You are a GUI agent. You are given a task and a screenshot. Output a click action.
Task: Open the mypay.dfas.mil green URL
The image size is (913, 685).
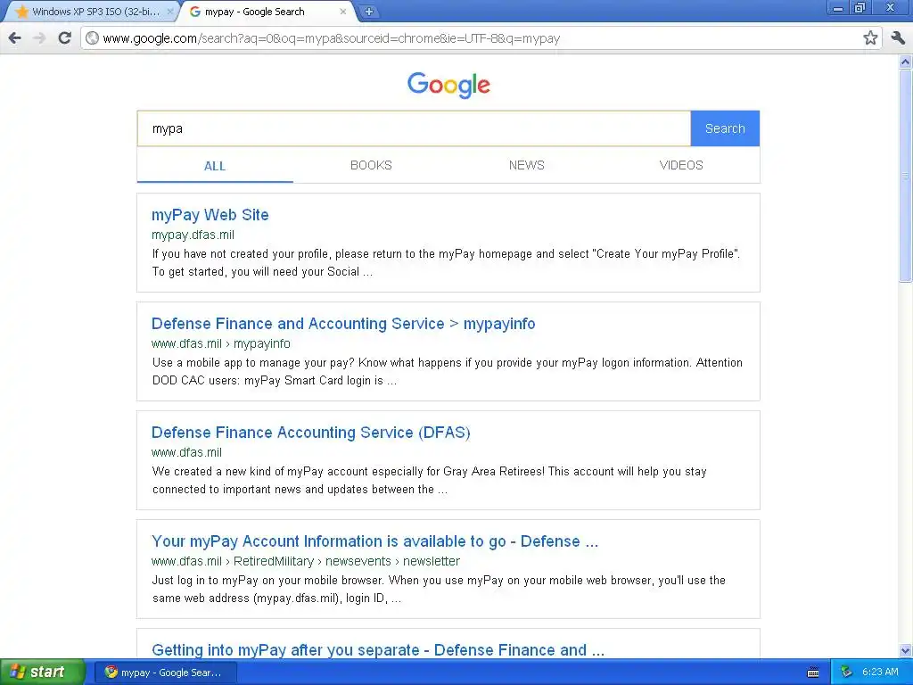(193, 235)
